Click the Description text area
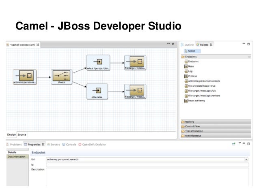 [147, 177]
